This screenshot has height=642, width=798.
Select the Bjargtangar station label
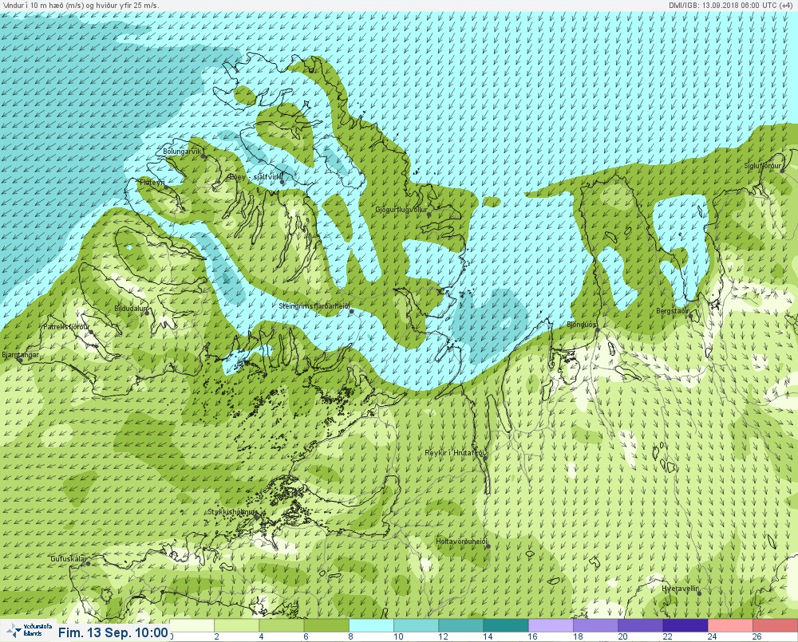pos(21,355)
